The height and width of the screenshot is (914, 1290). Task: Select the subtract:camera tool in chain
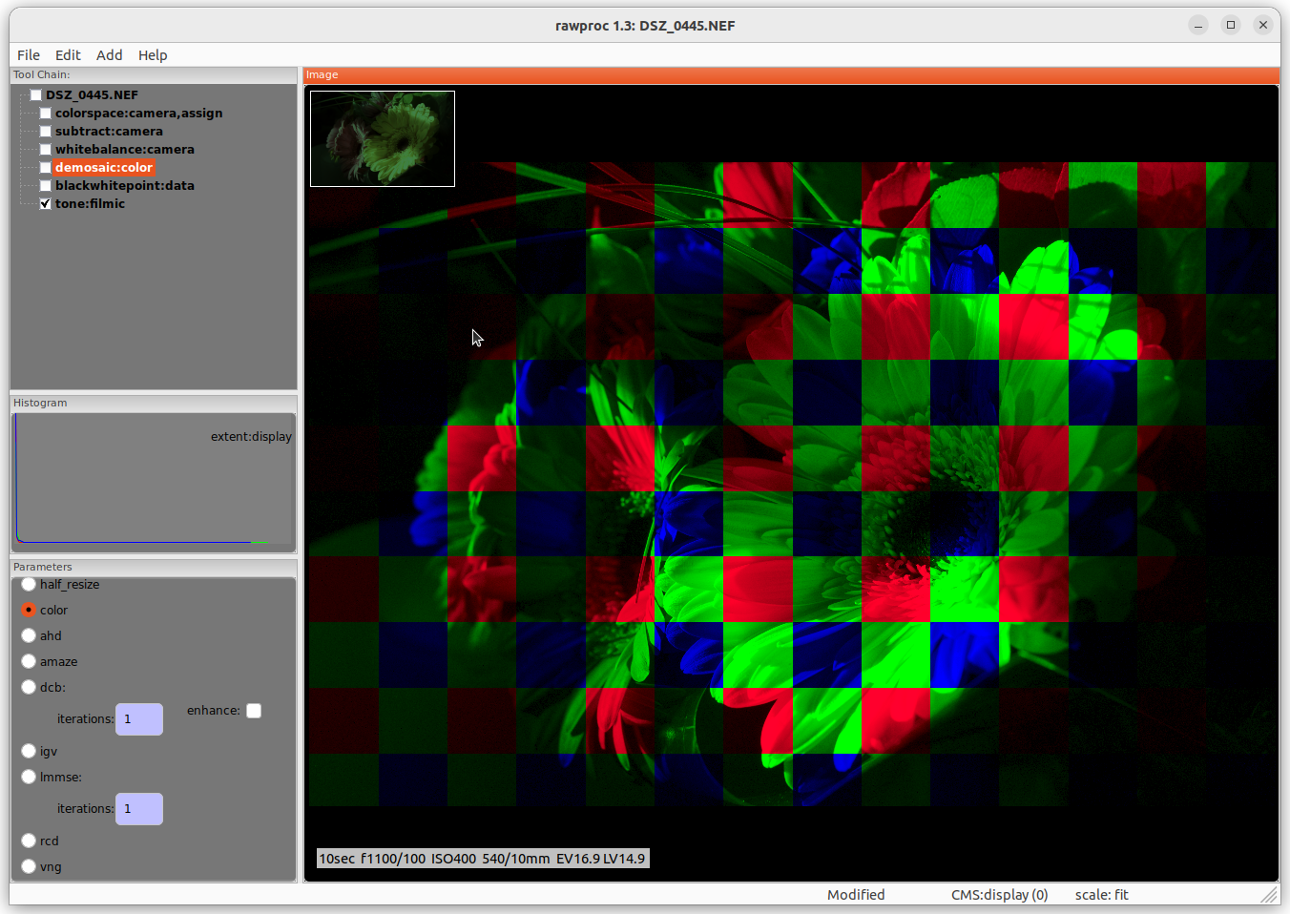109,132
